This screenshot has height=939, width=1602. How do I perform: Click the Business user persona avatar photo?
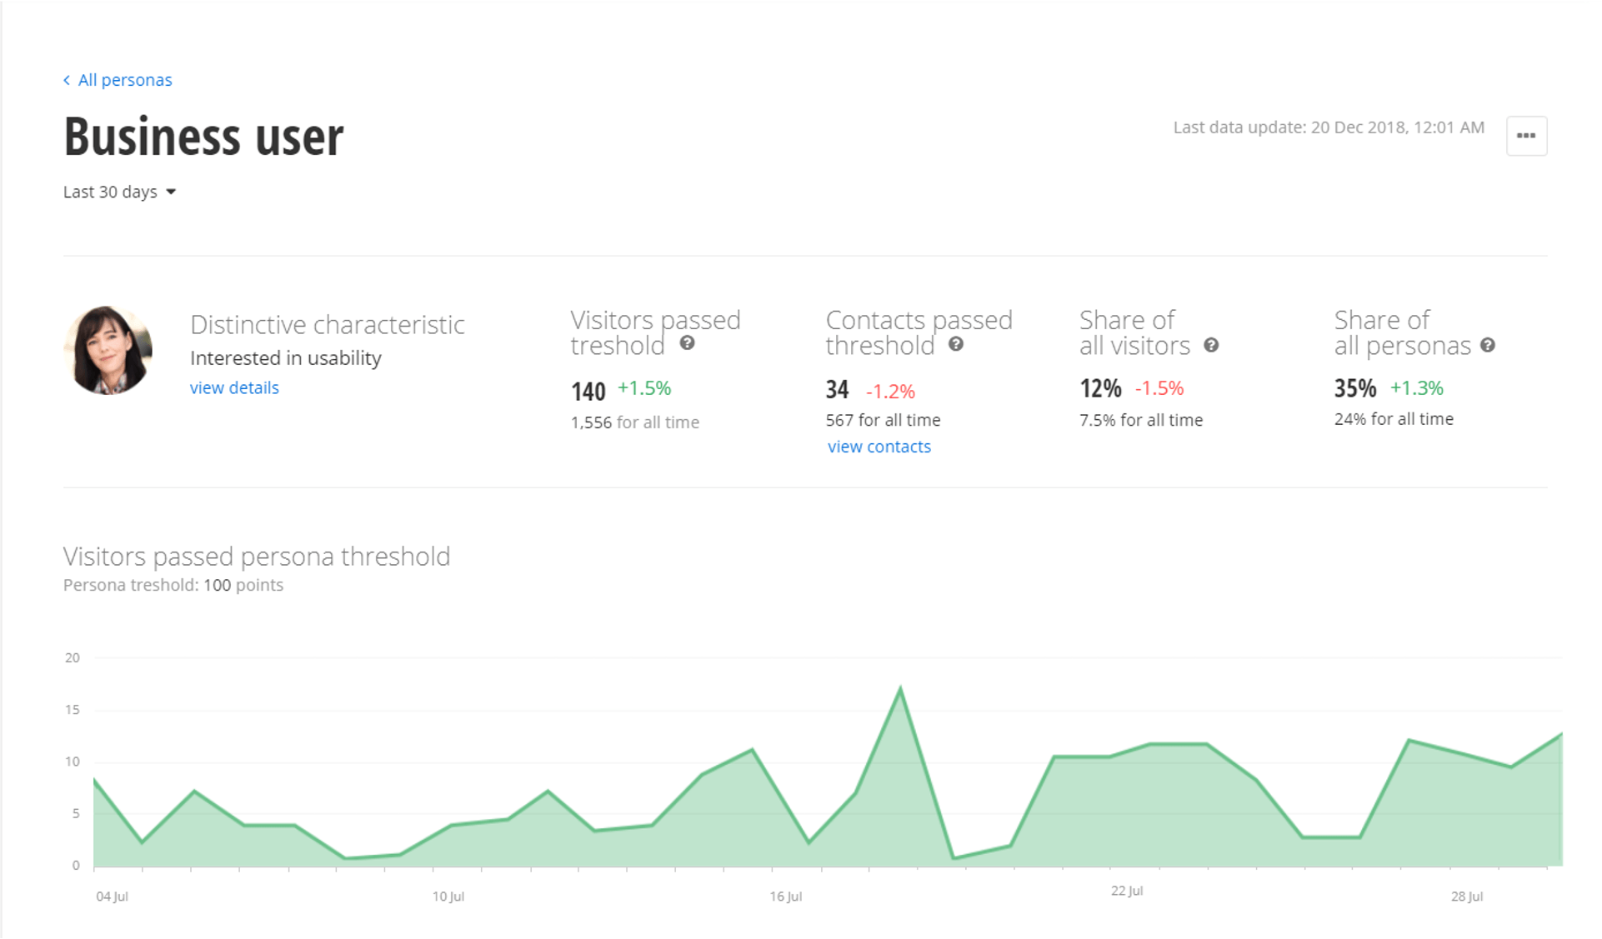tap(108, 350)
